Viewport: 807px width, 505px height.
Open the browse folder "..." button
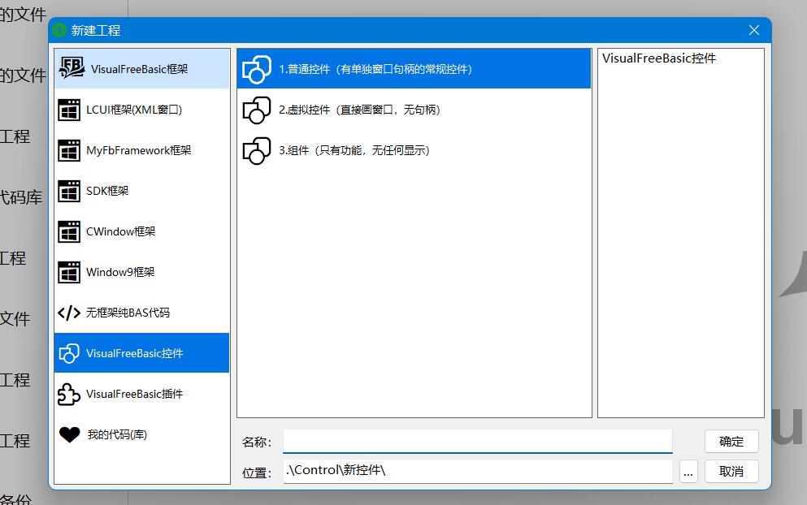(688, 471)
